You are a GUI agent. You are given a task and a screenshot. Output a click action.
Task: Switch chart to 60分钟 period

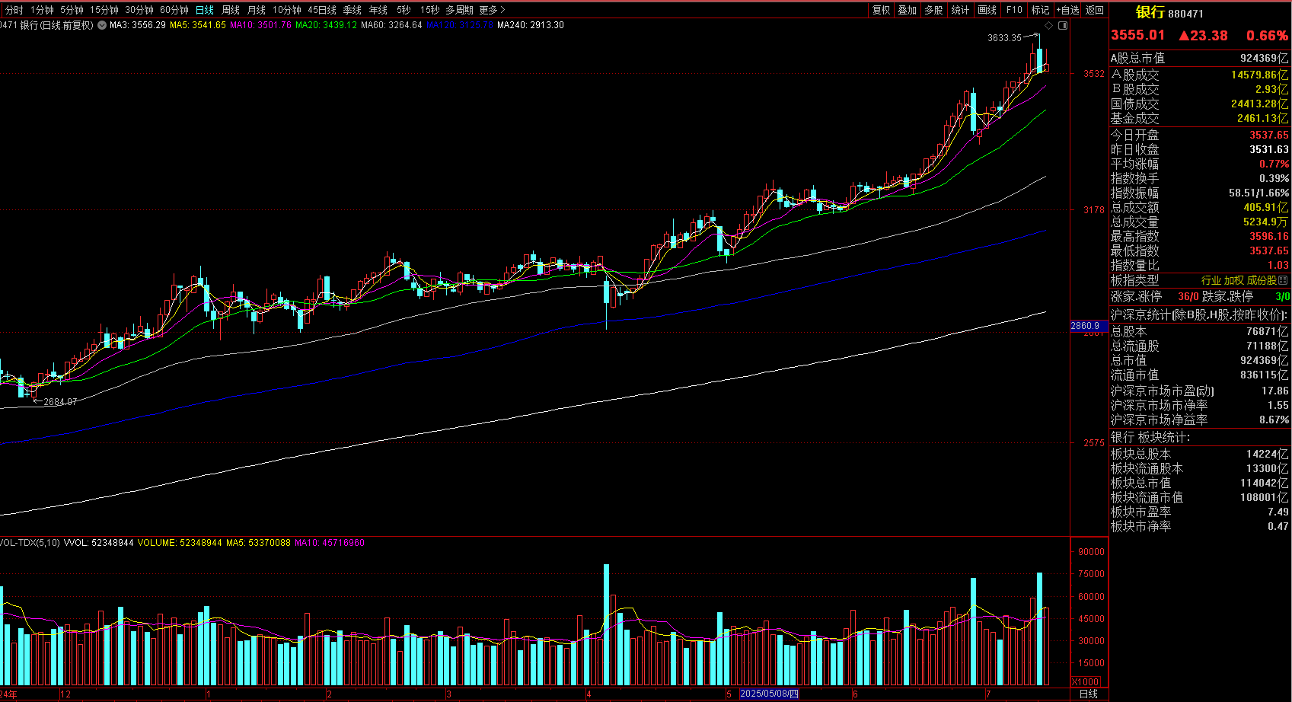point(174,10)
